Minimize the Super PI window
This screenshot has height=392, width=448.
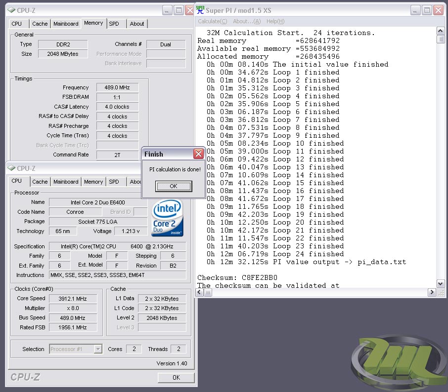[415, 10]
